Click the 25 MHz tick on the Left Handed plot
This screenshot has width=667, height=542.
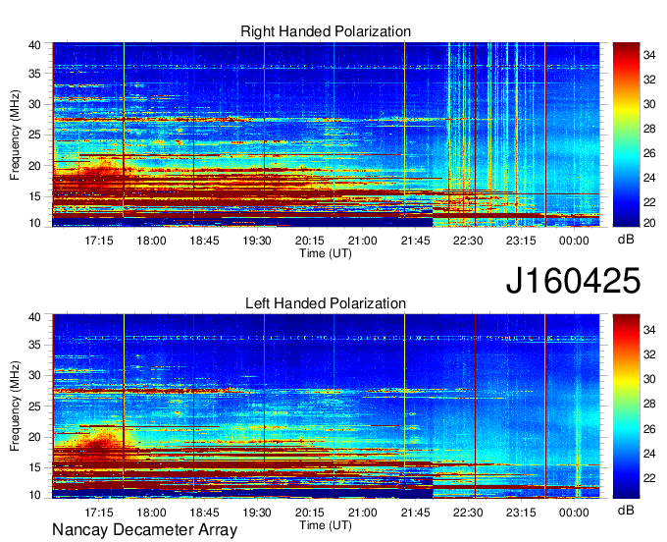[35, 406]
